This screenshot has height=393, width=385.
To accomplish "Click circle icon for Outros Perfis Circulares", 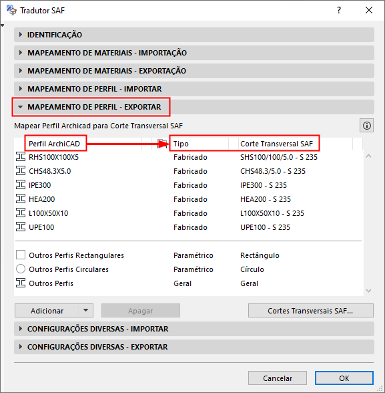I will (21, 269).
